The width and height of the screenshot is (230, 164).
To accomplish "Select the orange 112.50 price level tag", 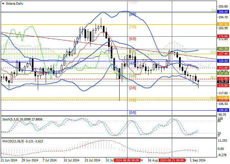I will point(223,97).
